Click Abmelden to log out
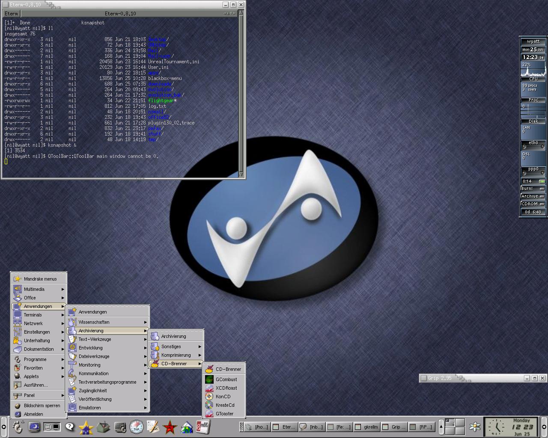The image size is (548, 438). click(39, 414)
